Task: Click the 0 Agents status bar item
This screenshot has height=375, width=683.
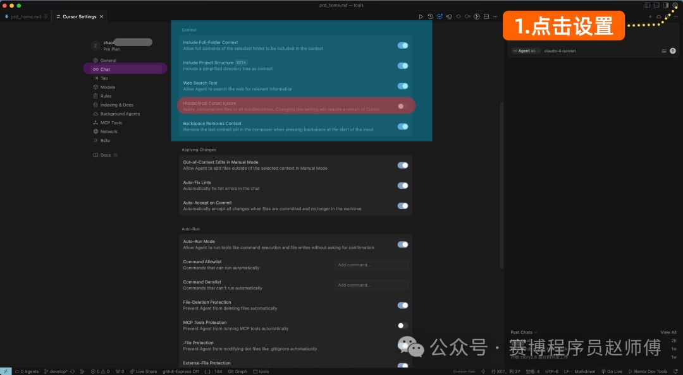Action: tap(27, 371)
